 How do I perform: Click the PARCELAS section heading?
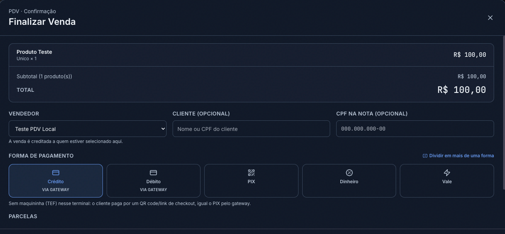pos(23,216)
